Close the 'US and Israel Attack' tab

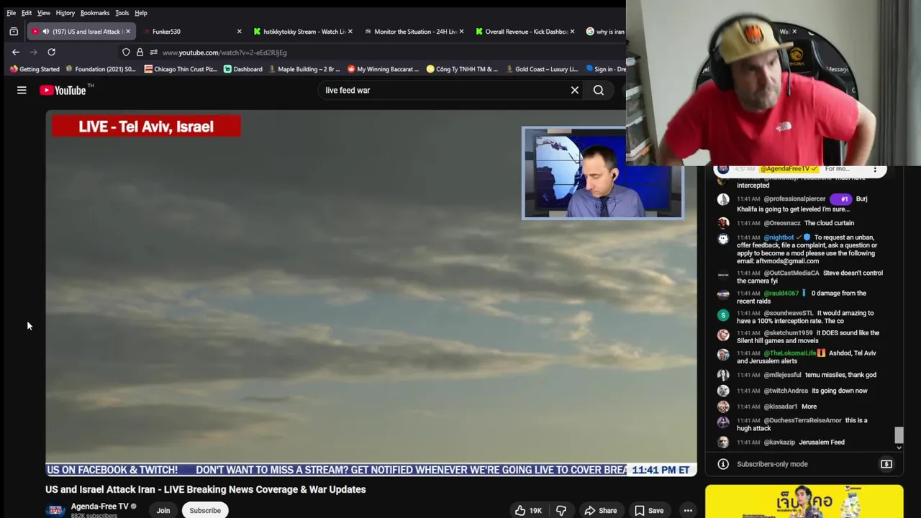[x=128, y=32]
